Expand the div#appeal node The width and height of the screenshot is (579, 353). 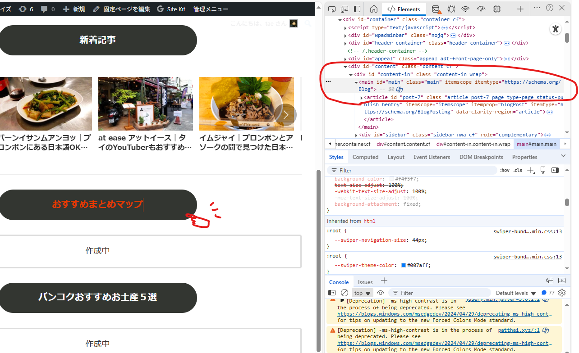[345, 59]
